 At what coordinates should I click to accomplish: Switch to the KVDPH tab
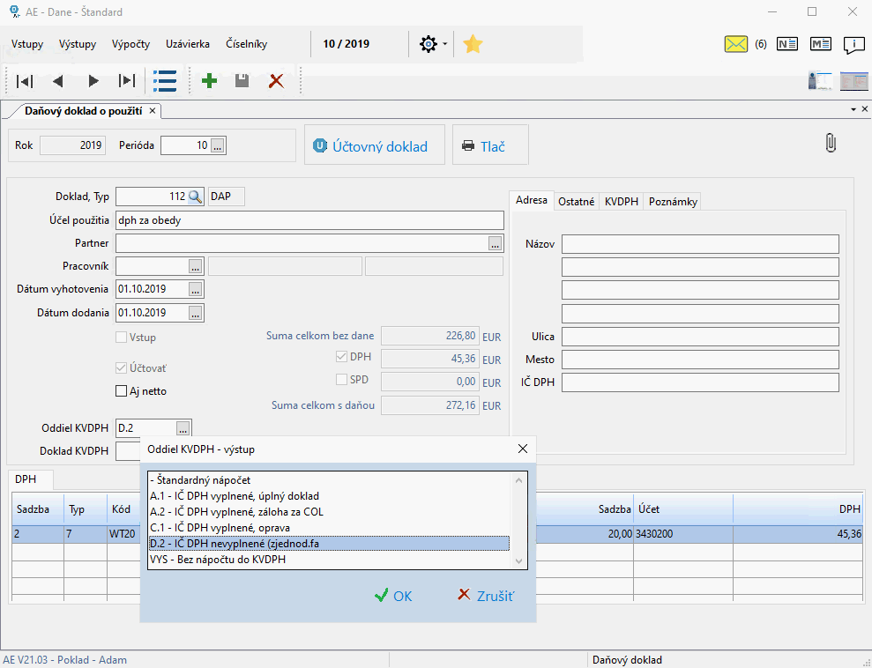coord(622,202)
